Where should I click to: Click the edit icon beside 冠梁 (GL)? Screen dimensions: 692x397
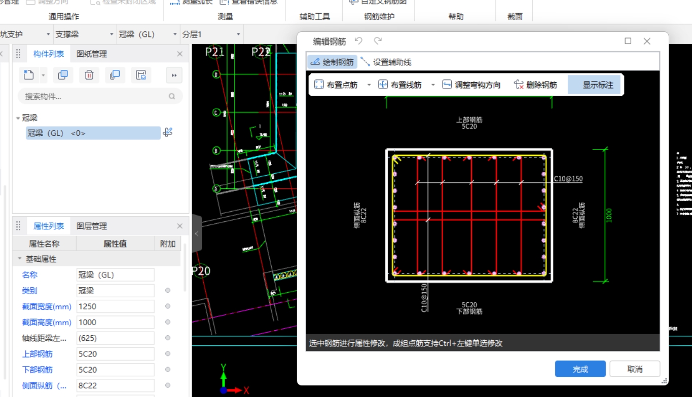pos(168,133)
